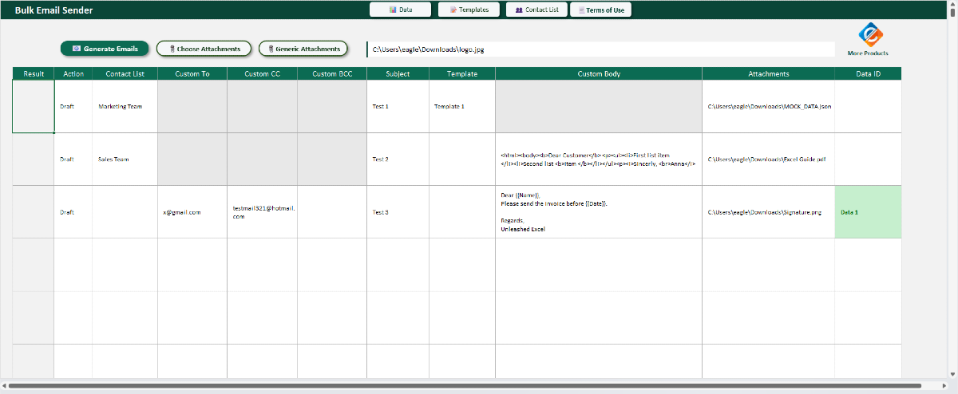Screen dimensions: 958x394
Task: Click the Generic Attachments button
Action: pyautogui.click(x=303, y=49)
